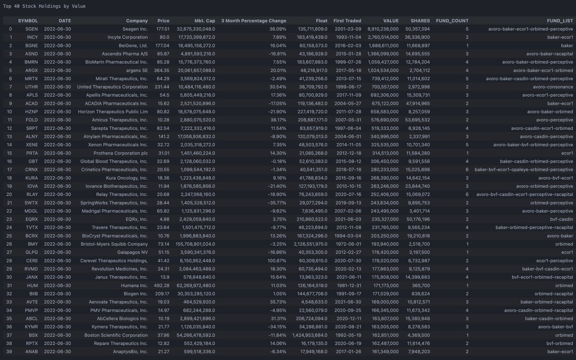
Task: Click percentage change value 100.87%
Action: (276, 260)
